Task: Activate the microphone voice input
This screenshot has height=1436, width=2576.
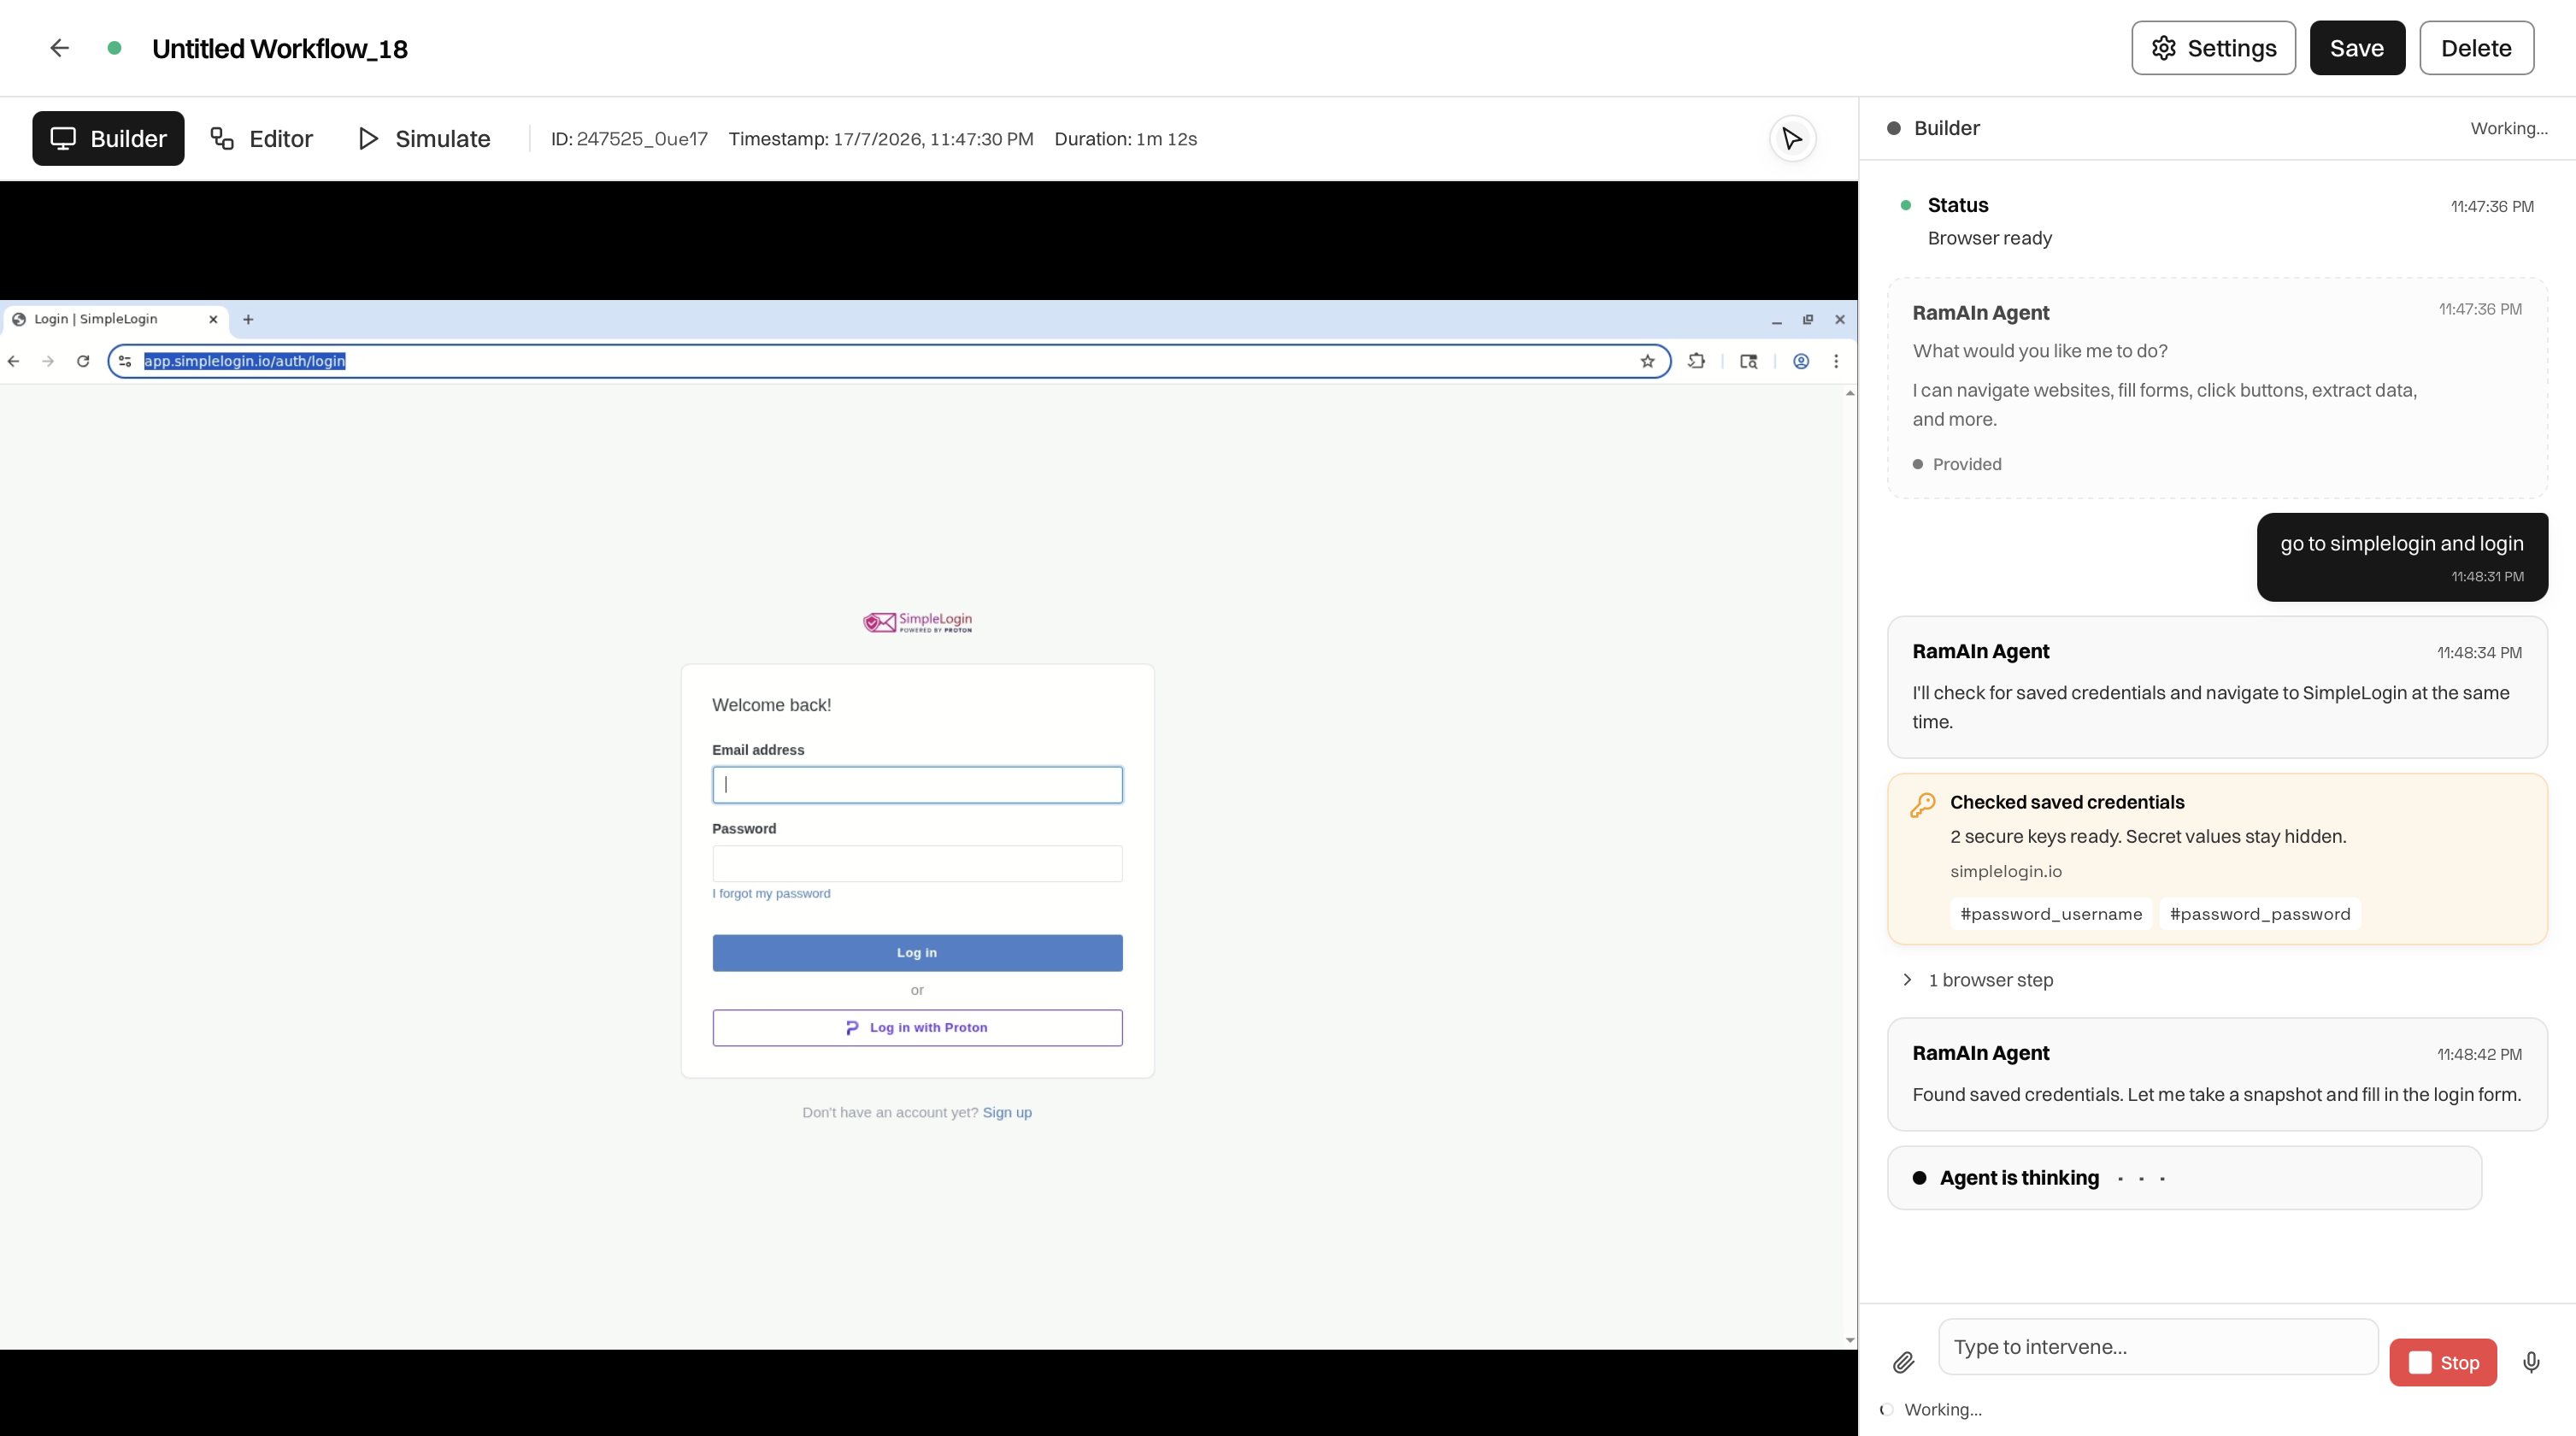Action: click(x=2531, y=1362)
